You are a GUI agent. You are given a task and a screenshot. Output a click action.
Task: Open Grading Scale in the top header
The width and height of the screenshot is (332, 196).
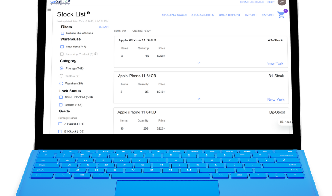[x=252, y=2]
